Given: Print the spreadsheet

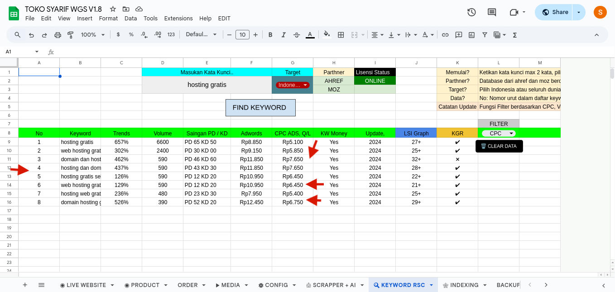Looking at the screenshot, I should click(58, 34).
